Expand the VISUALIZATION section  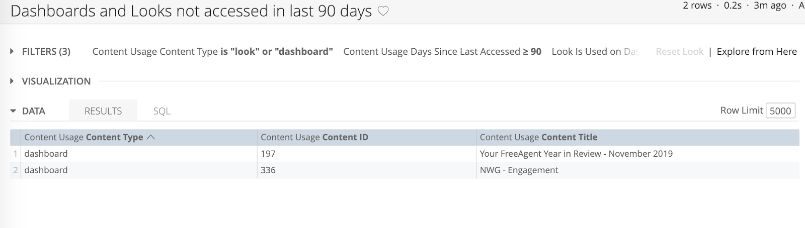point(51,81)
